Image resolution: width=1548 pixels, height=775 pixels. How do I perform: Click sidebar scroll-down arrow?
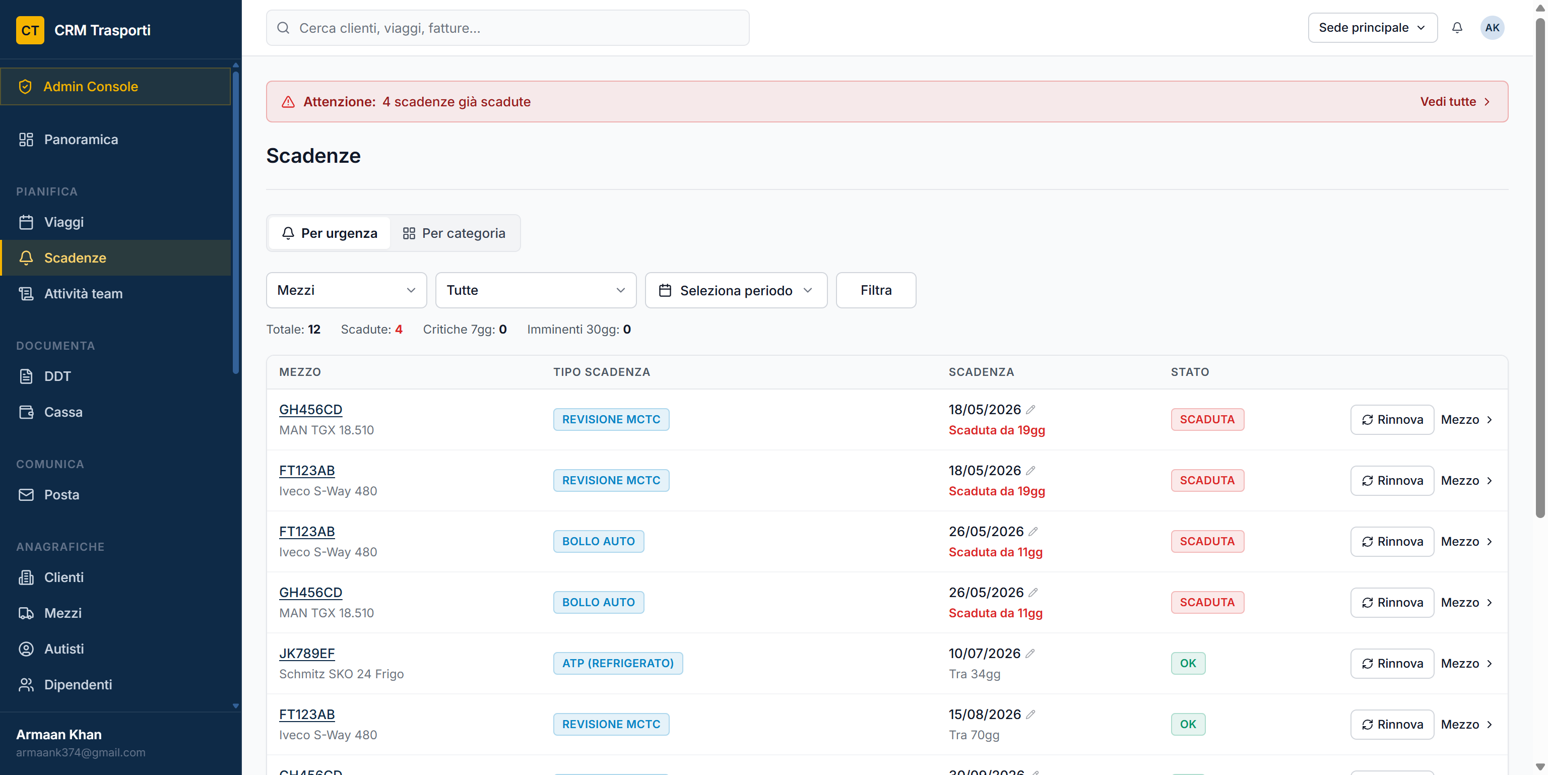[235, 706]
